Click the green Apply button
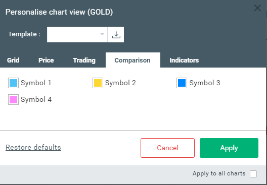 (229, 148)
